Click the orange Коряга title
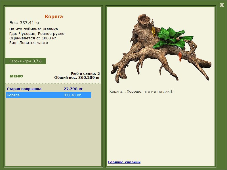227x170 pixels. pyautogui.click(x=54, y=16)
